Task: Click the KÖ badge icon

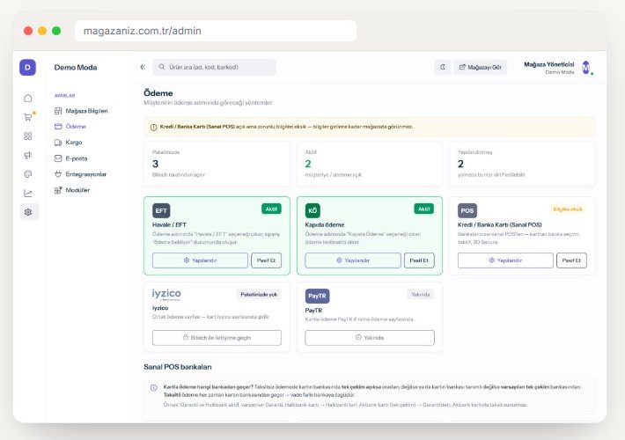Action: [x=312, y=210]
